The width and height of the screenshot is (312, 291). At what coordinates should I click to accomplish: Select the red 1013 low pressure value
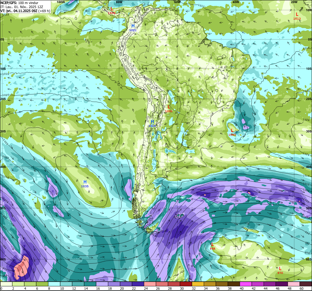pos(297,19)
